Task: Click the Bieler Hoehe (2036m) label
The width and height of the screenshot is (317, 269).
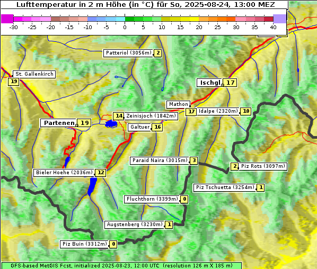Action: (x=64, y=173)
